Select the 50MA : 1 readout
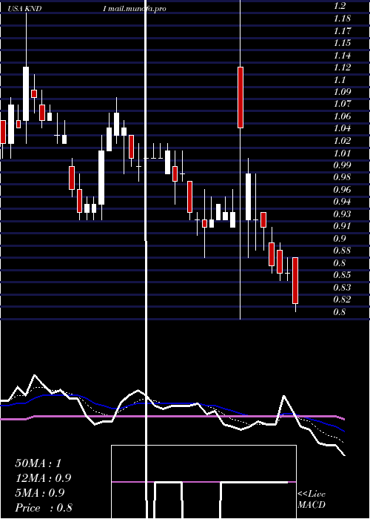The width and height of the screenshot is (370, 519). (38, 463)
